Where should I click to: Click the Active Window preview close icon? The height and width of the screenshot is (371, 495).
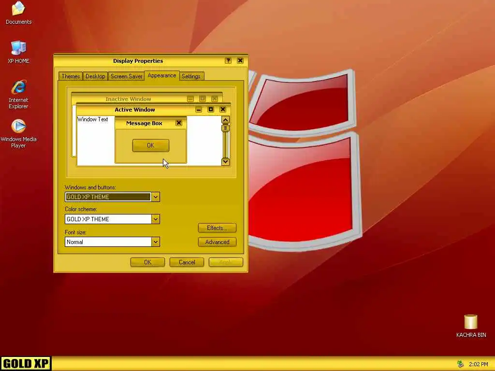click(222, 110)
